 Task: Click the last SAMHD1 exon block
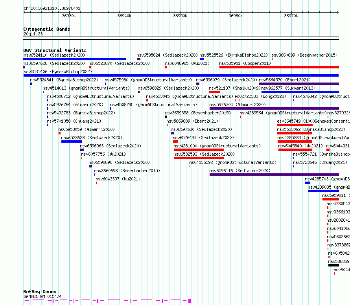[x=190, y=301]
